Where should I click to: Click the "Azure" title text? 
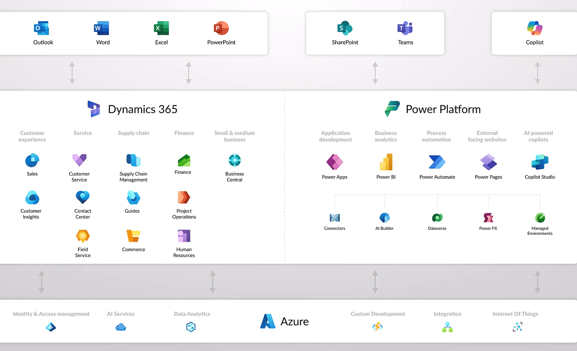pyautogui.click(x=295, y=322)
